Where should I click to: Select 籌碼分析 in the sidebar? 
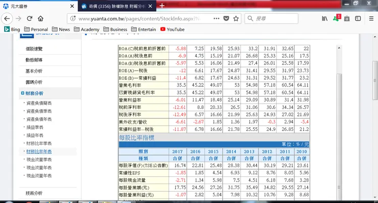click(x=34, y=82)
